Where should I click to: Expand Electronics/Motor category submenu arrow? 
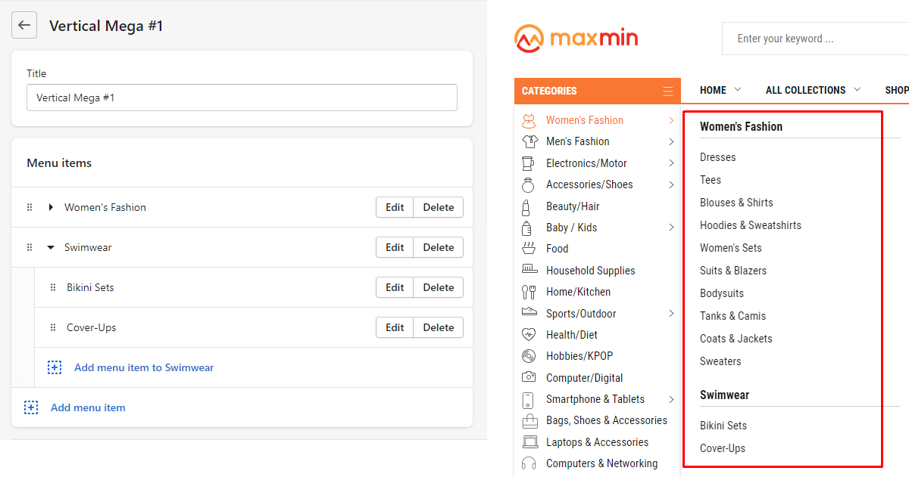tap(671, 163)
